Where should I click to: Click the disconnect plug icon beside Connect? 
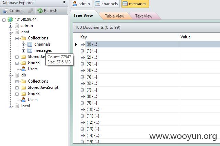point(31,11)
